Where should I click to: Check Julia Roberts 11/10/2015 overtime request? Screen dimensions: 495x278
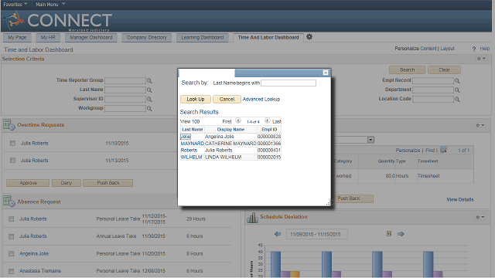coord(12,144)
